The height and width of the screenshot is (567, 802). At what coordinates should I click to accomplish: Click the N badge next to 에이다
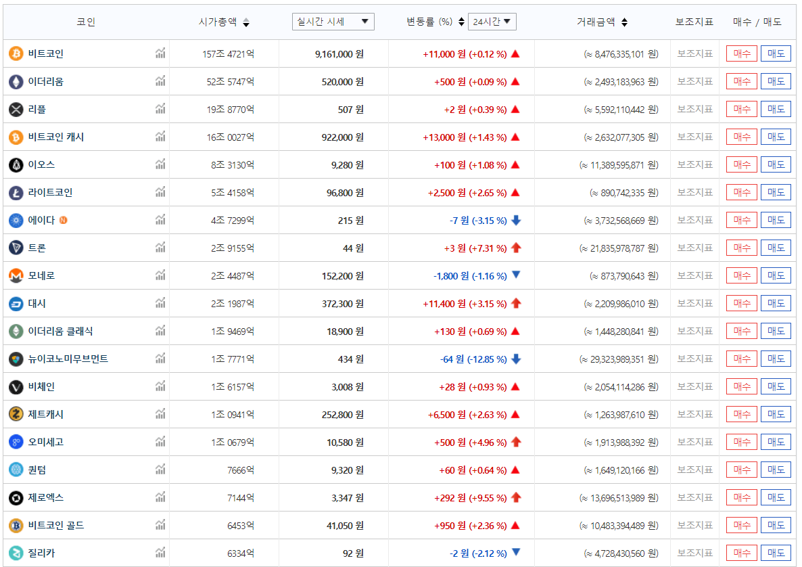[x=64, y=219]
